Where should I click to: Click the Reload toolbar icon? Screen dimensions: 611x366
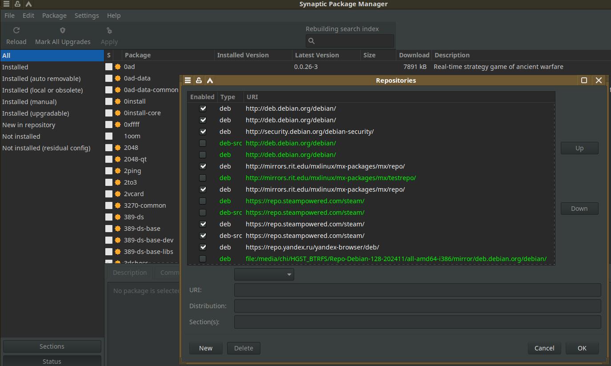pos(16,30)
